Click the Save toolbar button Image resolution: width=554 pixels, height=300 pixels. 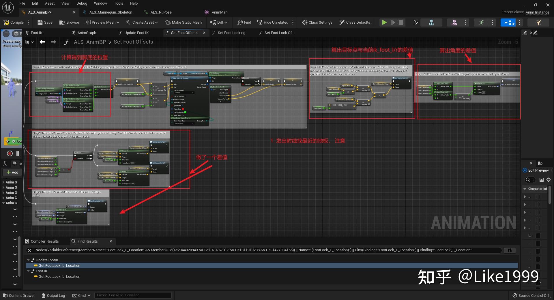[x=45, y=22]
